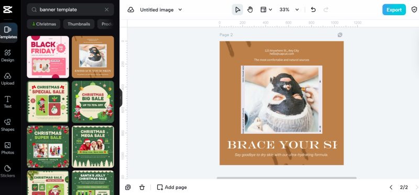Viewport: 419px width, 195px height.
Task: Duplicate the page with the bottom-bar icon
Action: (x=128, y=187)
